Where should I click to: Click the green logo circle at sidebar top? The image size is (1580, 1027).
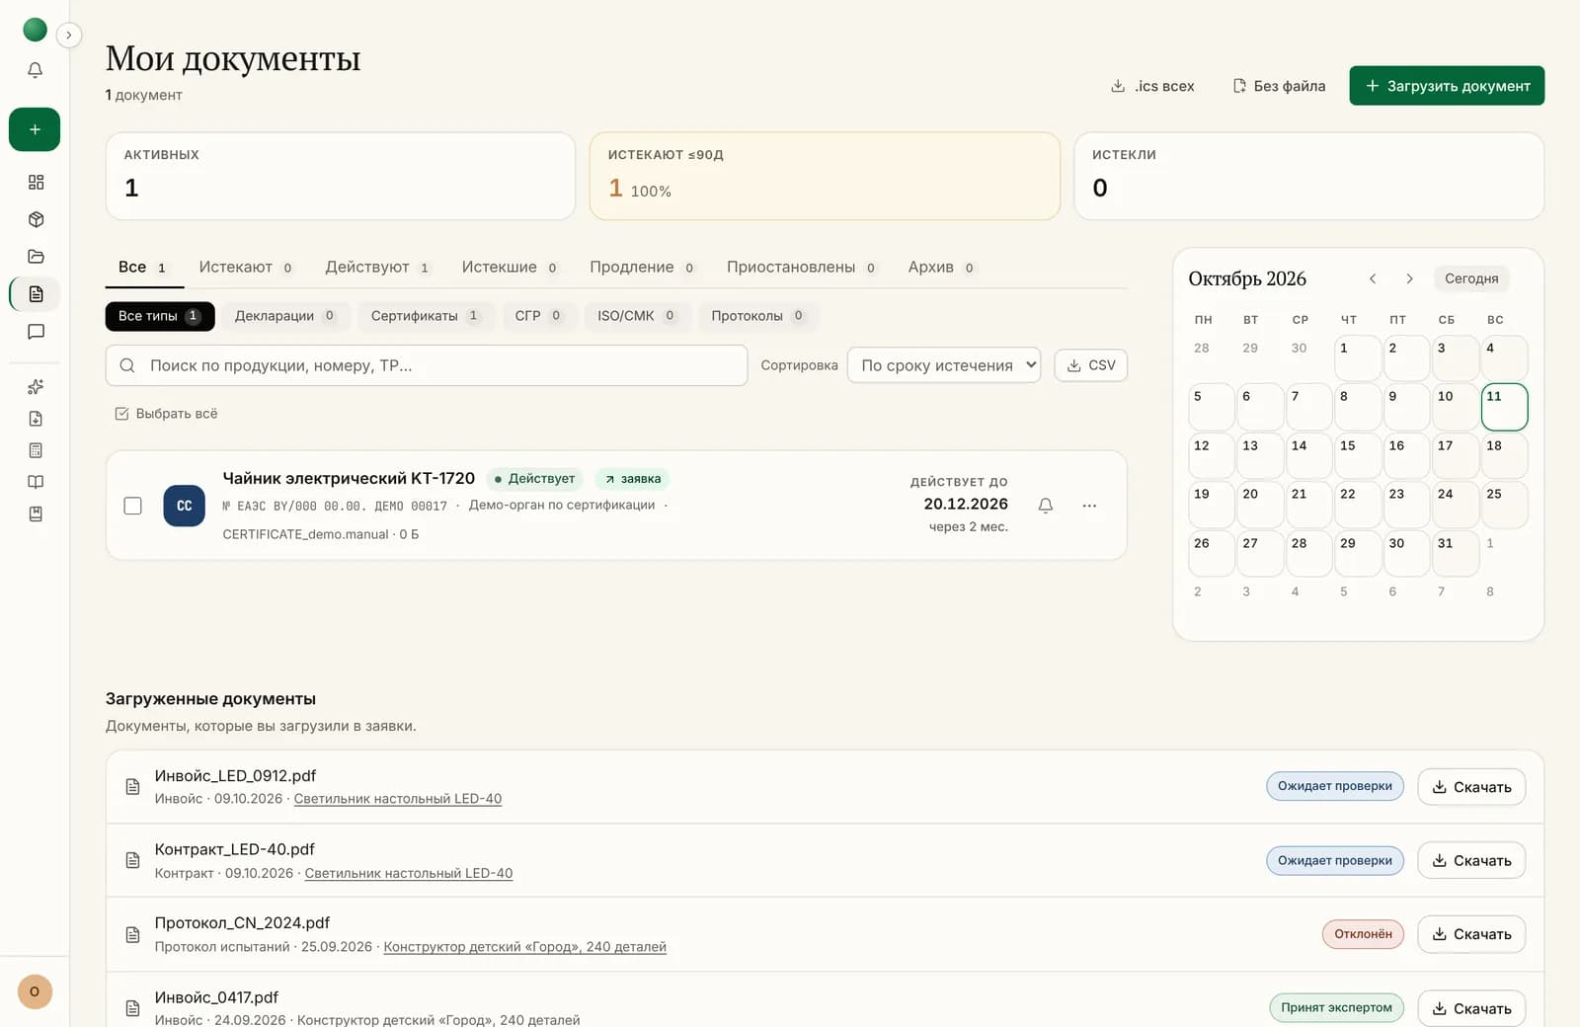(35, 30)
